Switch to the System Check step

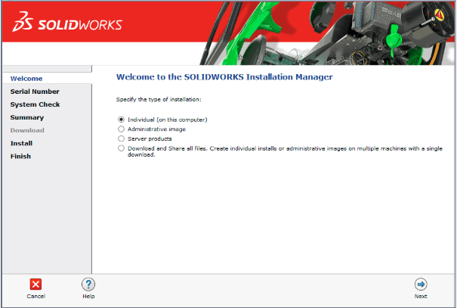pyautogui.click(x=35, y=104)
